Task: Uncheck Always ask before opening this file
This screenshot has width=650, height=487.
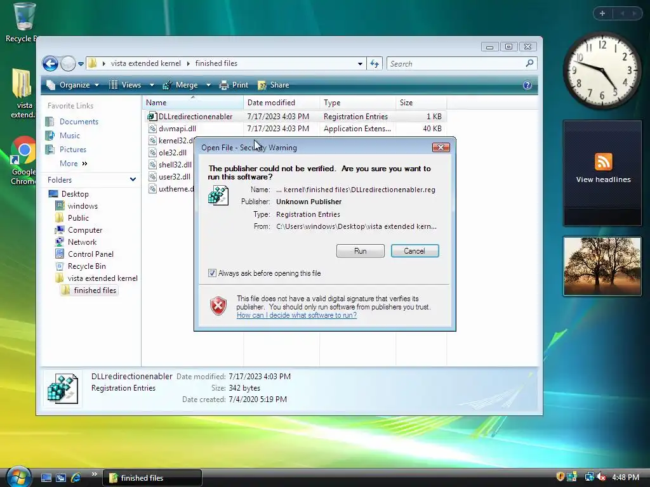Action: [212, 273]
